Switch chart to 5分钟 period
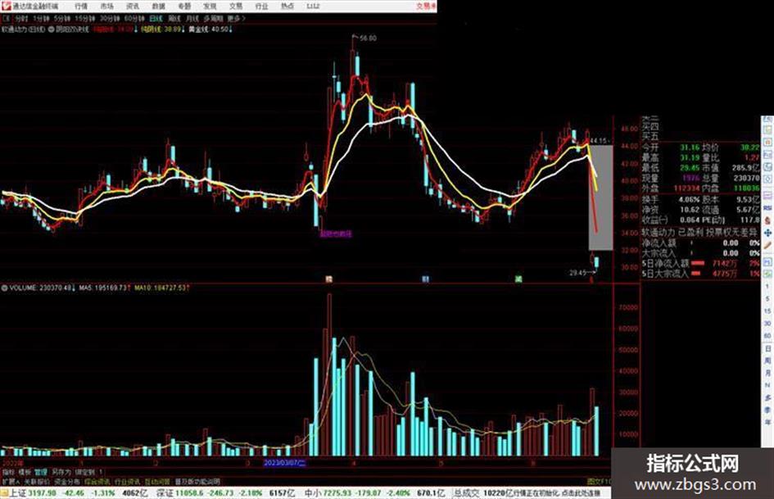 click(x=61, y=18)
